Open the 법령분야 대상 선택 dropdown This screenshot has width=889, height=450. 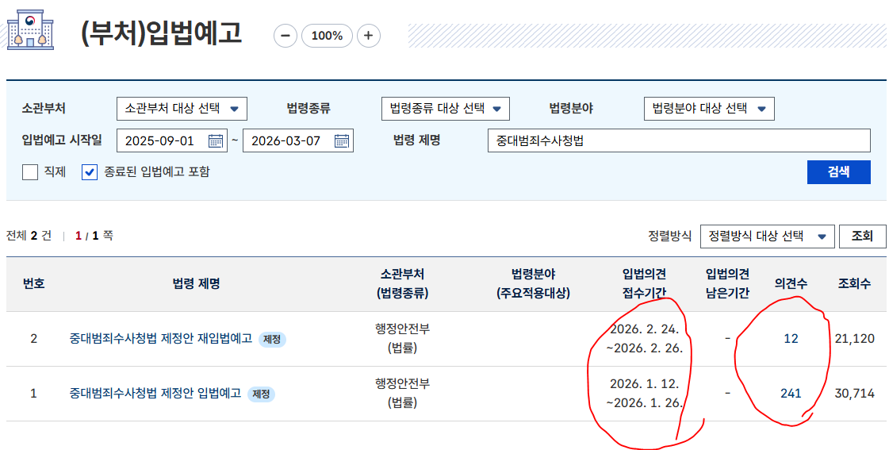click(709, 109)
